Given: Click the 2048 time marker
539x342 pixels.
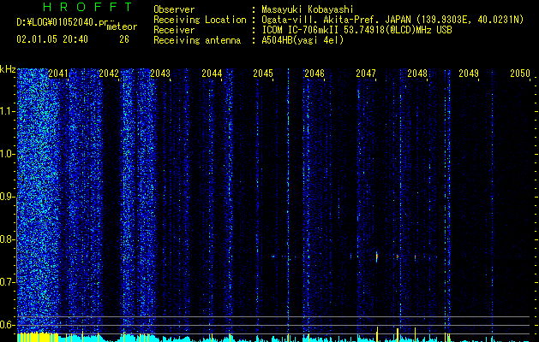Looking at the screenshot, I should (417, 74).
